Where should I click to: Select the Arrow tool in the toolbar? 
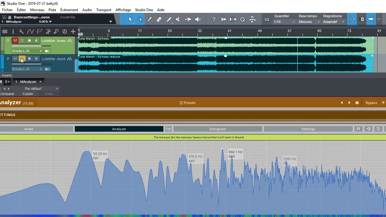[x=130, y=19]
